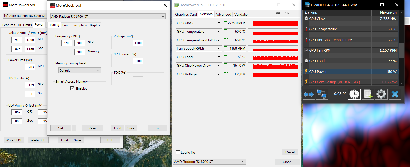This screenshot has height=167, width=410.
Task: Click HWiNFO blue X close sensors icon
Action: click(395, 94)
